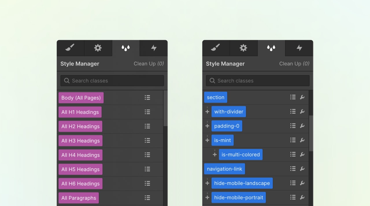Select the Body (All Pages) tag
Screen dimensions: 370x206
coord(81,98)
